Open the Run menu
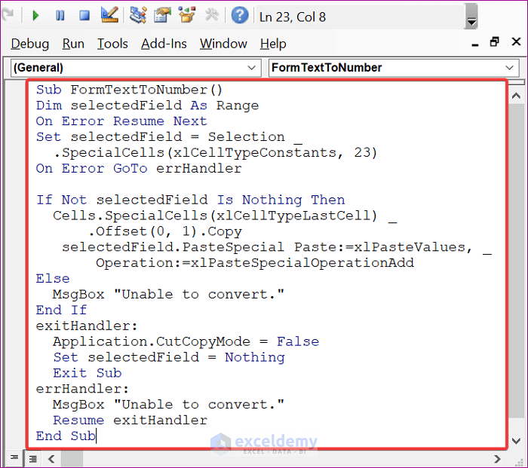Screen dimensions: 528x468 (73, 44)
